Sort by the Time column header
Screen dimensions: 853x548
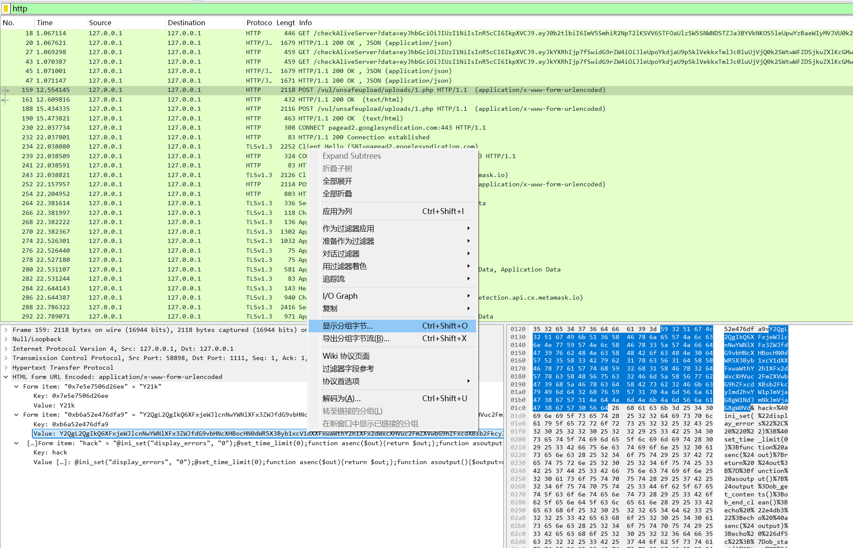click(44, 23)
